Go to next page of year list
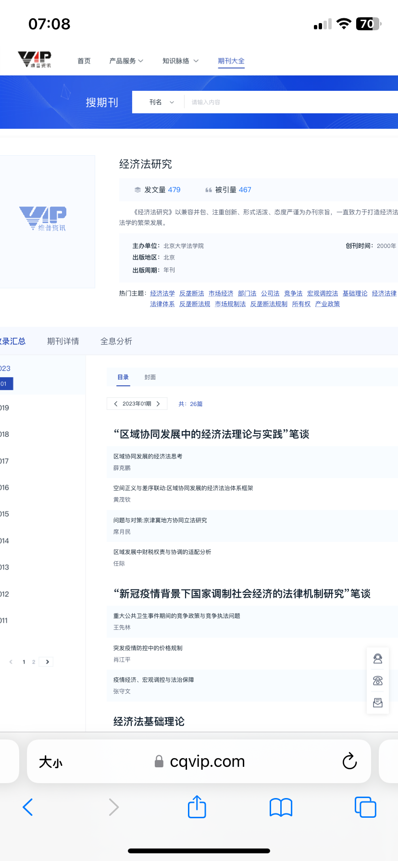This screenshot has height=861, width=398. tap(47, 662)
